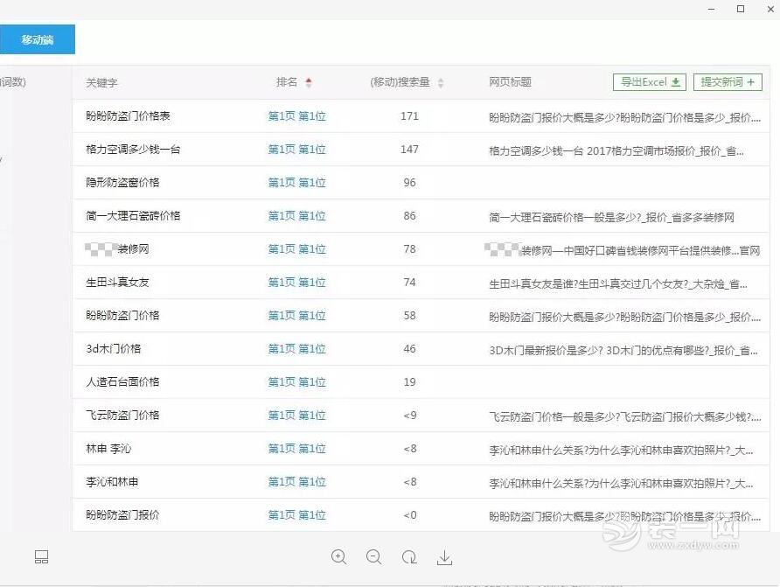Click the download arrow icon at the bottom
The image size is (780, 587).
444,556
